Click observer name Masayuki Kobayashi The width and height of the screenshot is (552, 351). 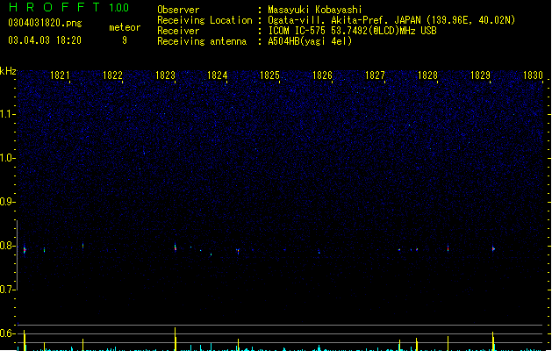[315, 10]
